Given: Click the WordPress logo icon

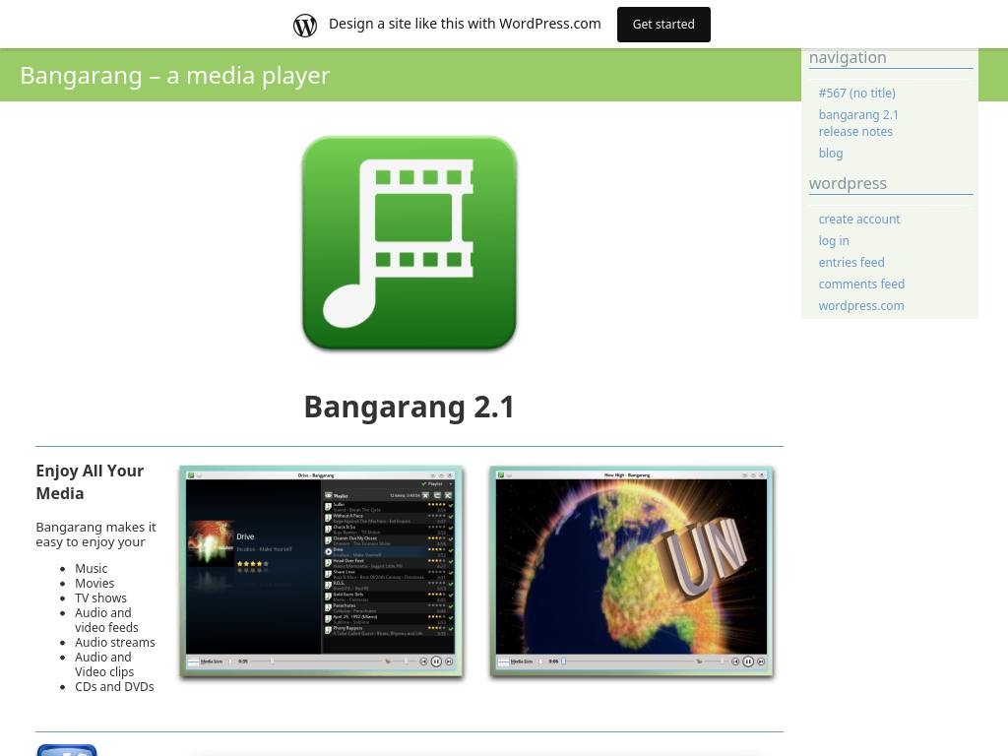Looking at the screenshot, I should pyautogui.click(x=305, y=25).
